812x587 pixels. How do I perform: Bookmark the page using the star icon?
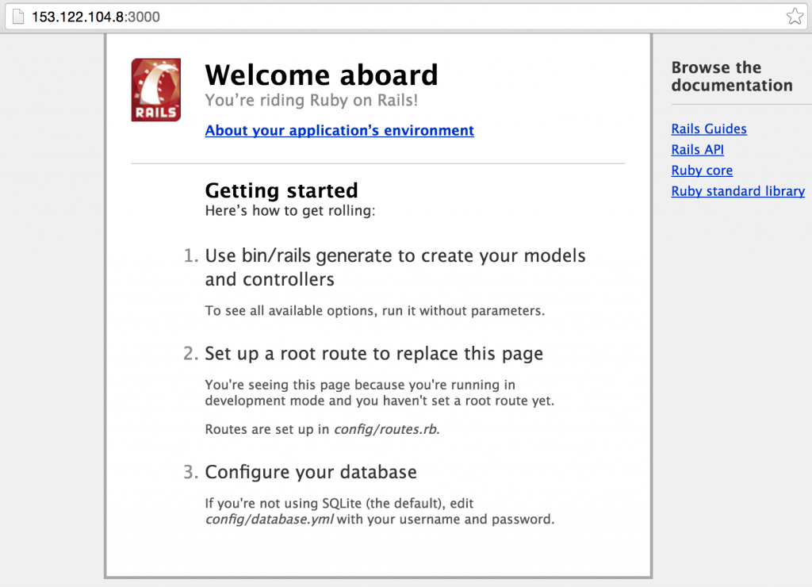click(795, 15)
